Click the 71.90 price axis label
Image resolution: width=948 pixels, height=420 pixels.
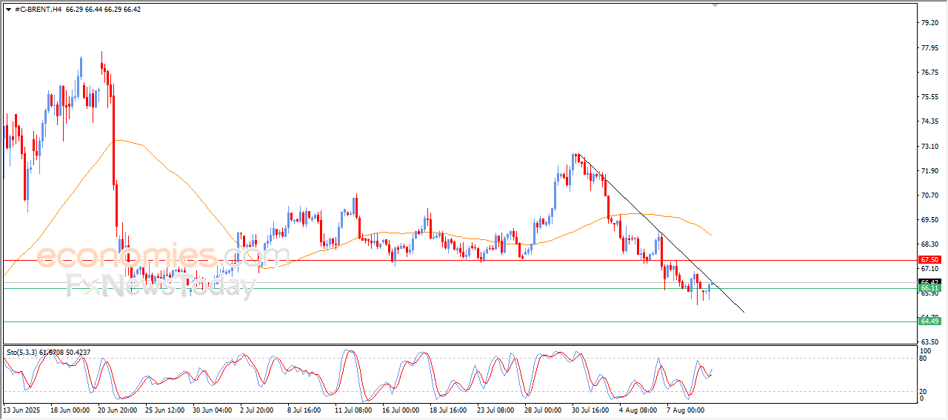pos(929,171)
